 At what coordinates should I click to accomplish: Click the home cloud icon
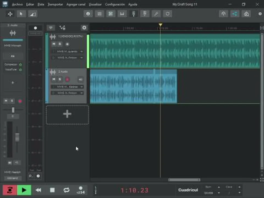click(x=246, y=14)
